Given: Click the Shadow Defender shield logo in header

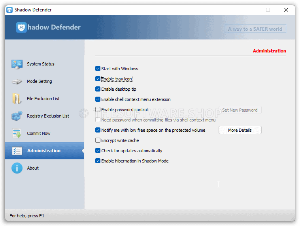Looking at the screenshot, I should (21, 28).
